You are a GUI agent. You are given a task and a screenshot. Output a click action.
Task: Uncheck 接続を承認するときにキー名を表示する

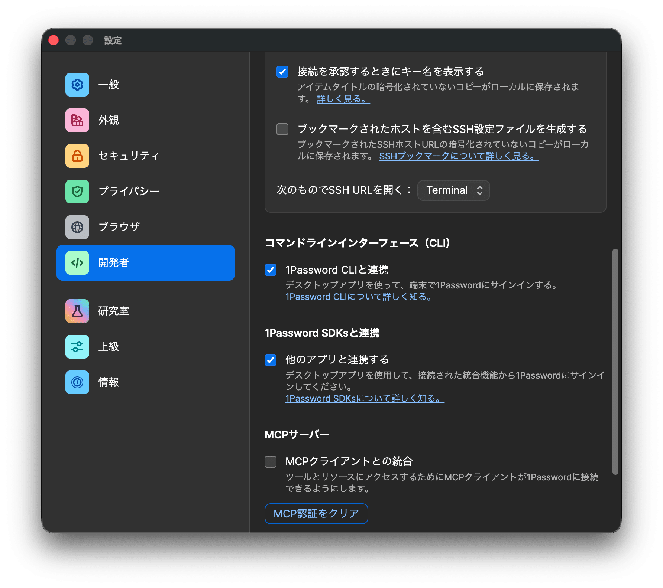point(282,71)
